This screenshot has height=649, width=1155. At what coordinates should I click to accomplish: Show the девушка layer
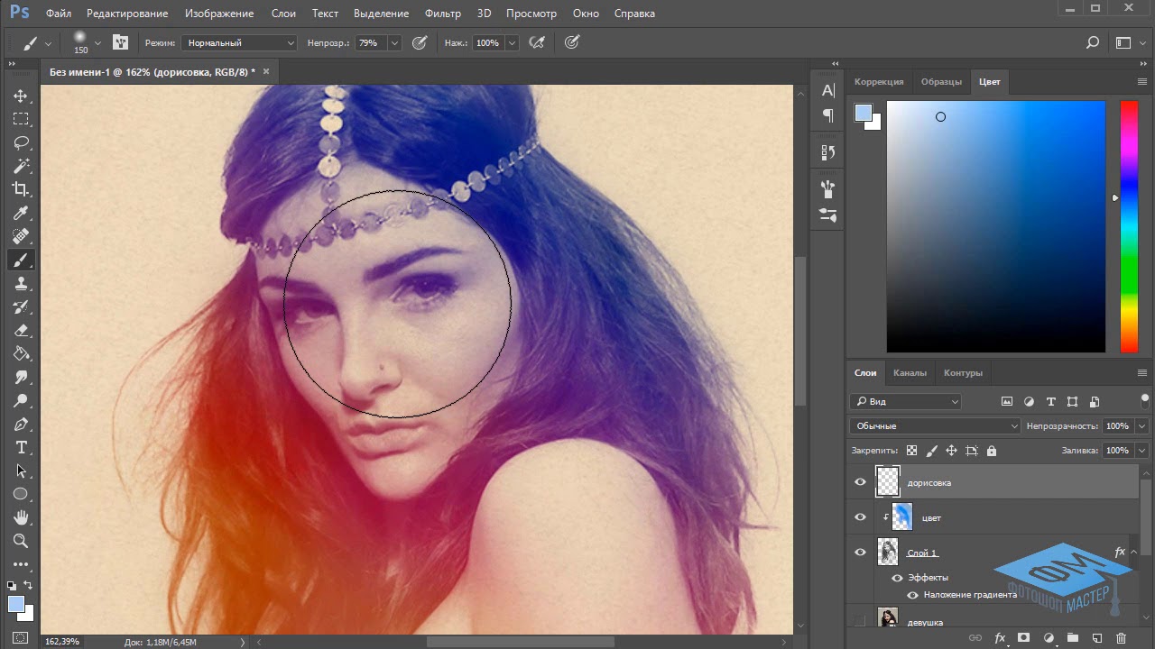860,621
